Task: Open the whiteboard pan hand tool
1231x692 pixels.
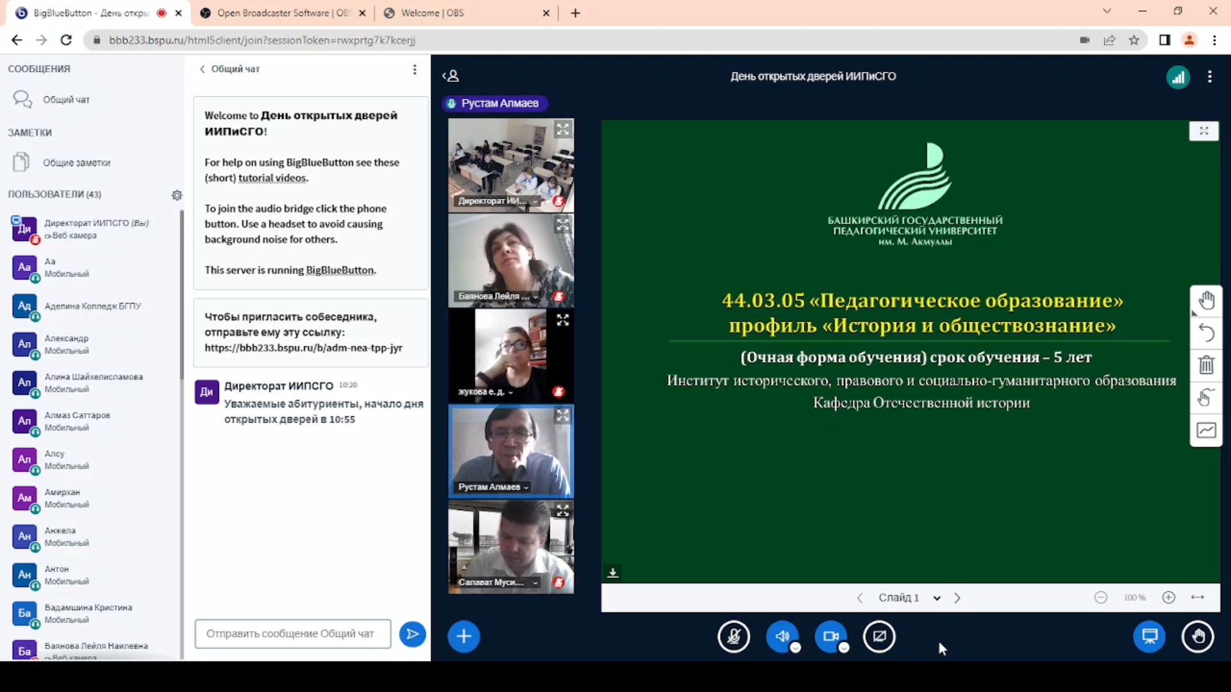Action: 1206,301
